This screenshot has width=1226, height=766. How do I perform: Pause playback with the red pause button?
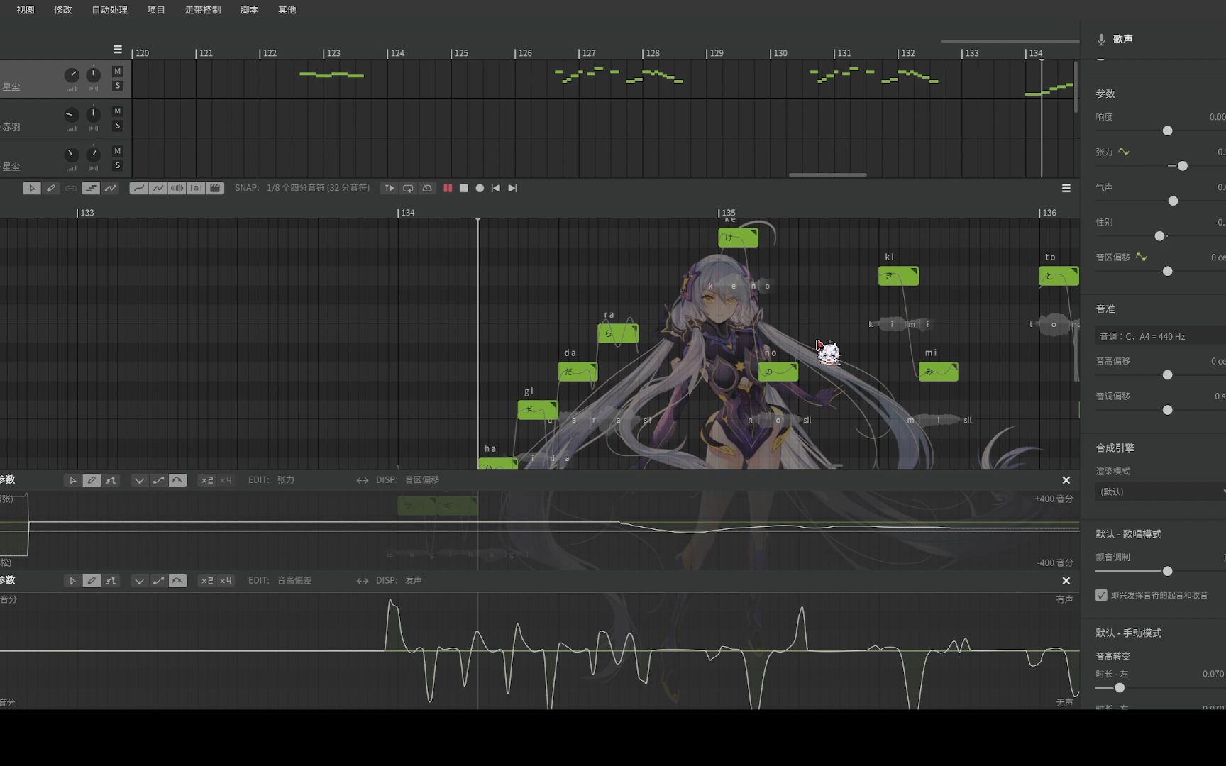point(448,188)
